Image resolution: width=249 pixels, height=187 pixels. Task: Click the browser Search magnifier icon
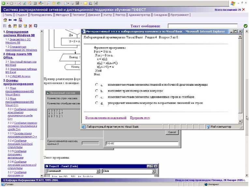pos(48,3)
